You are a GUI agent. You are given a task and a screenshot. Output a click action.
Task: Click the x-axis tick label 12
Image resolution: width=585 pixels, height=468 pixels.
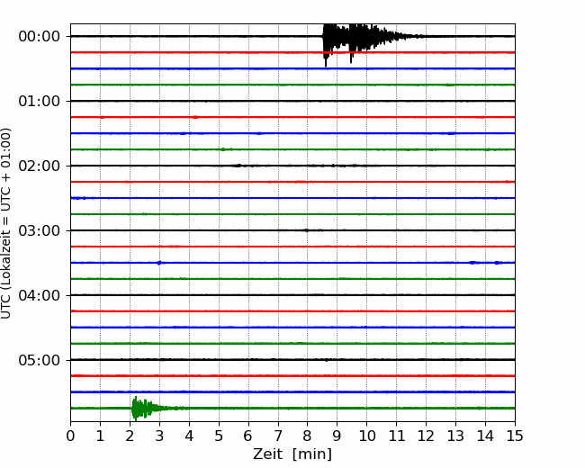pos(426,436)
